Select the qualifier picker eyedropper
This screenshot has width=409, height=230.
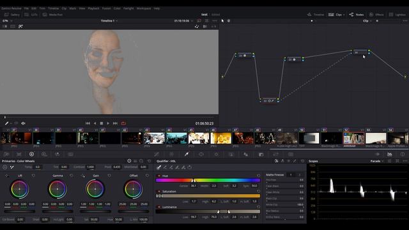point(158,167)
